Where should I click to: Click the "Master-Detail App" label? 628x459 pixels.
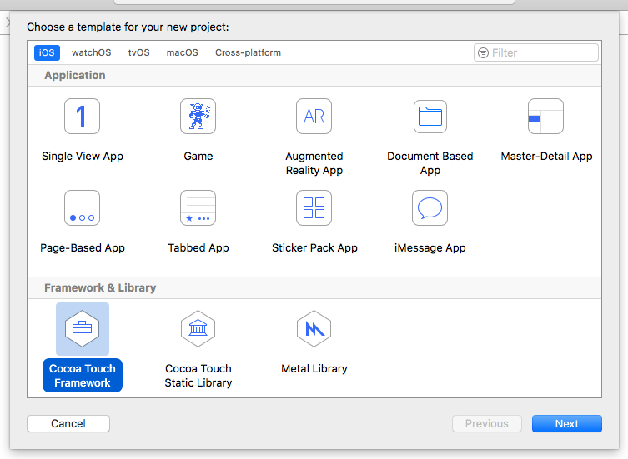click(x=546, y=156)
